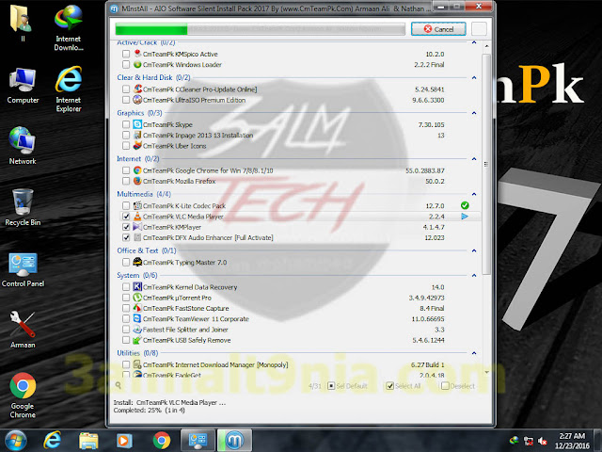
Task: Click the UltraISO Premium Edition icon
Action: (x=137, y=100)
